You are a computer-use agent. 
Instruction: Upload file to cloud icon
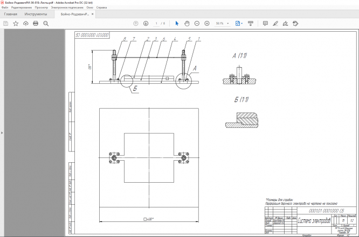click(x=25, y=24)
